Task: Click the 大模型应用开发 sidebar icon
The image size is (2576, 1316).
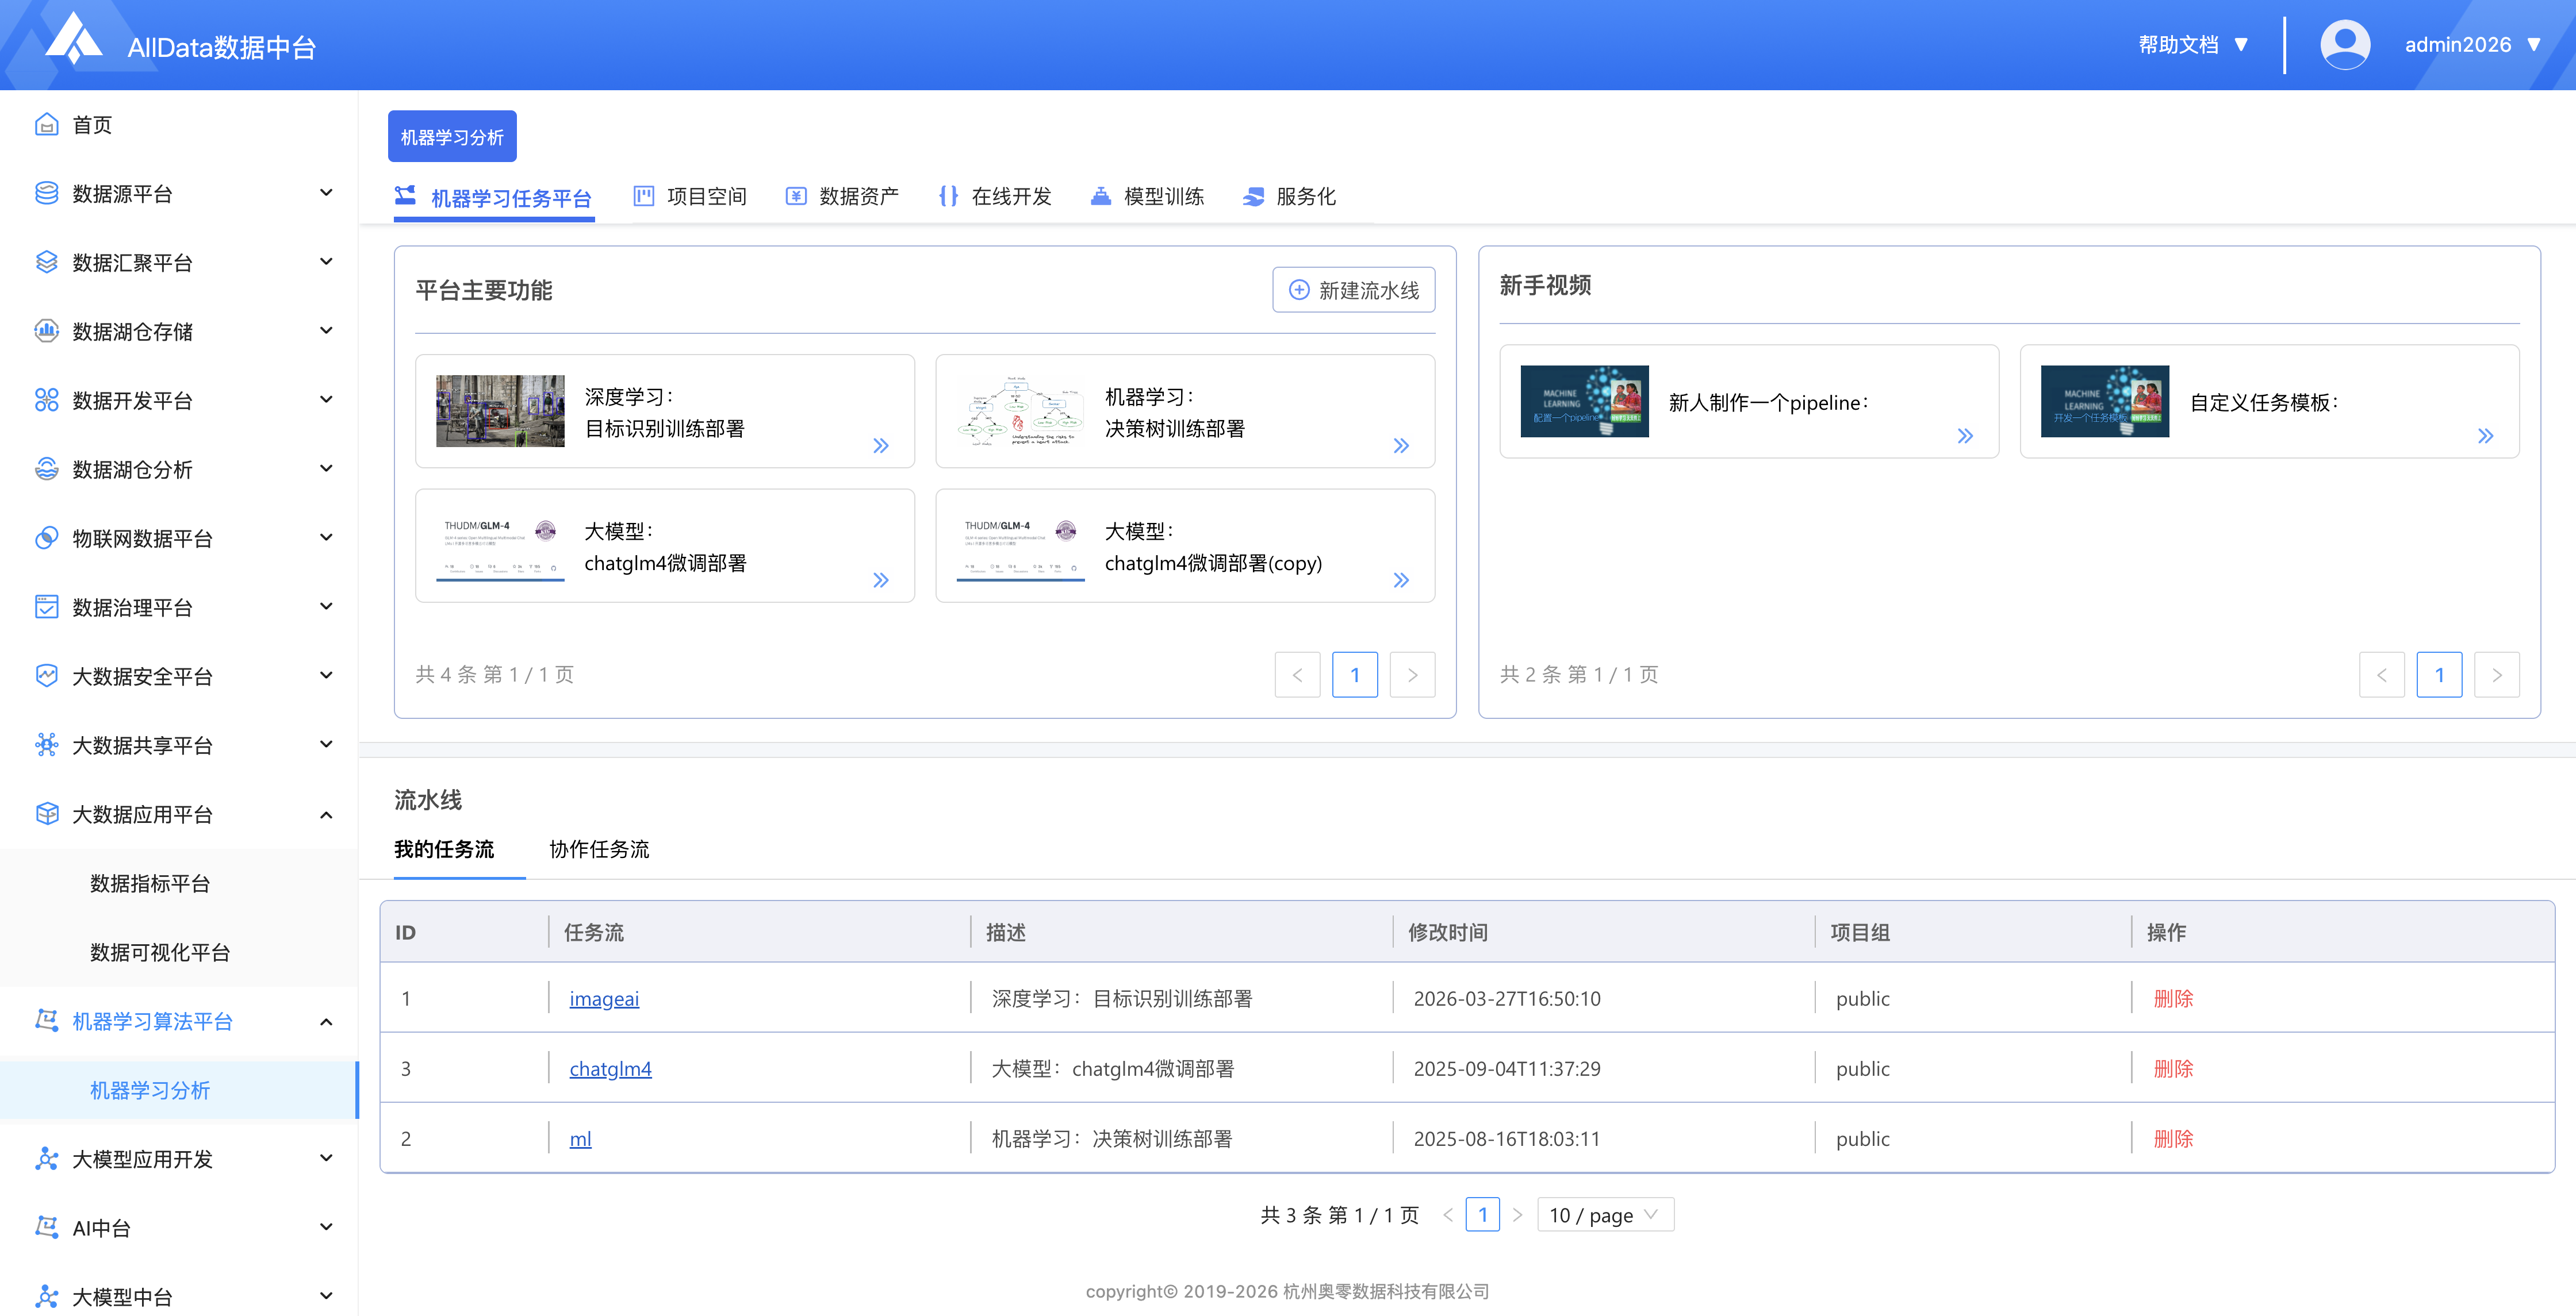Action: tap(46, 1158)
